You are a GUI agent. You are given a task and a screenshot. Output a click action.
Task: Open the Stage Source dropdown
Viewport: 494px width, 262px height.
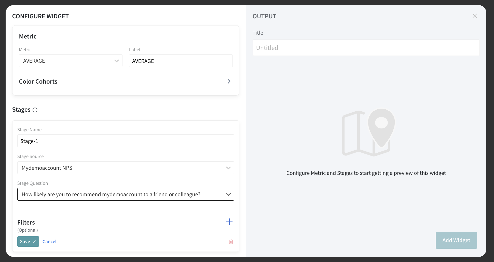pos(126,168)
